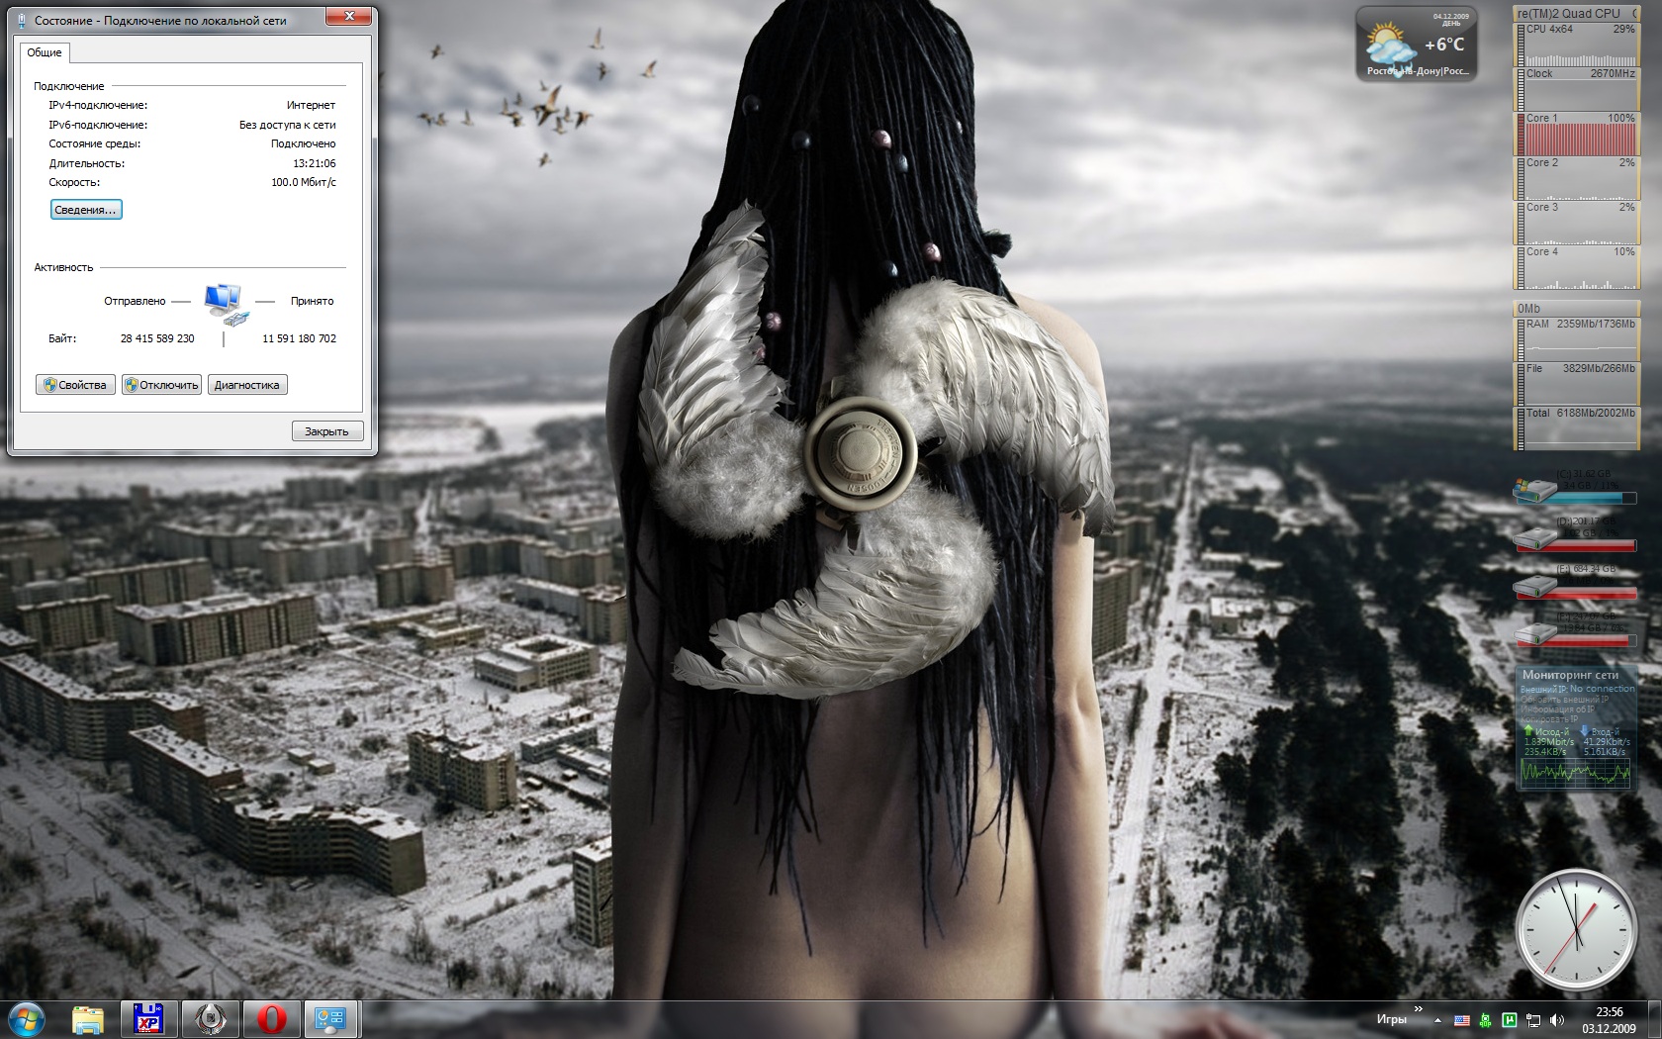Click the Total 6188Mb/2002Mb meter
The image size is (1662, 1039).
pos(1576,428)
